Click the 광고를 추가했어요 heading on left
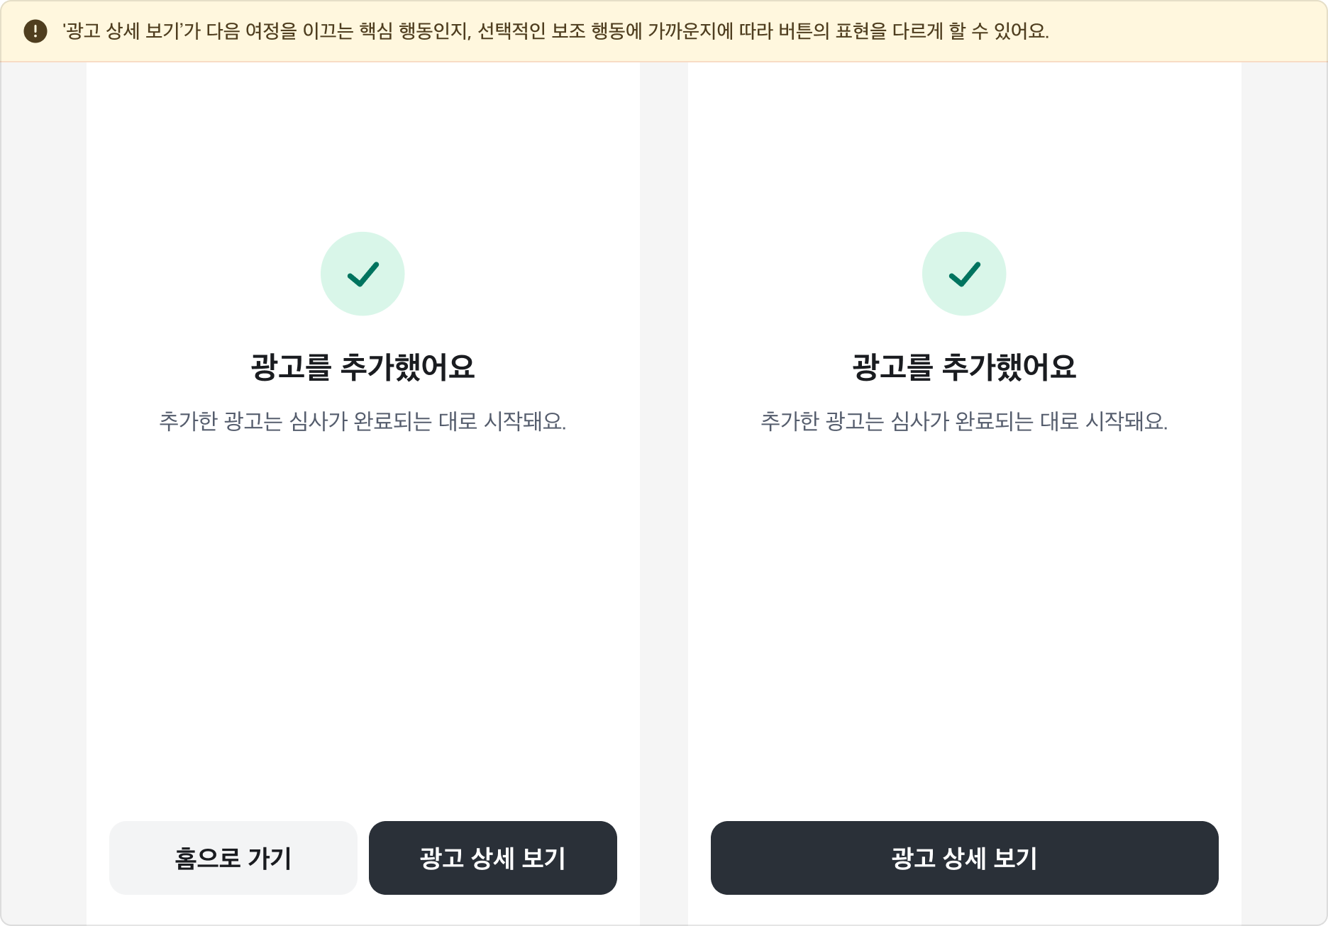Viewport: 1328px width, 926px height. (x=363, y=365)
